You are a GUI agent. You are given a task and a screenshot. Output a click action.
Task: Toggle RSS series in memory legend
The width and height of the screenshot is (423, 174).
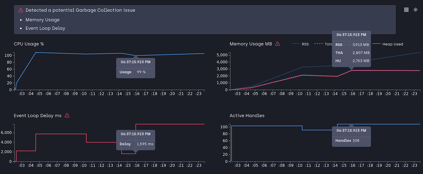pyautogui.click(x=300, y=44)
